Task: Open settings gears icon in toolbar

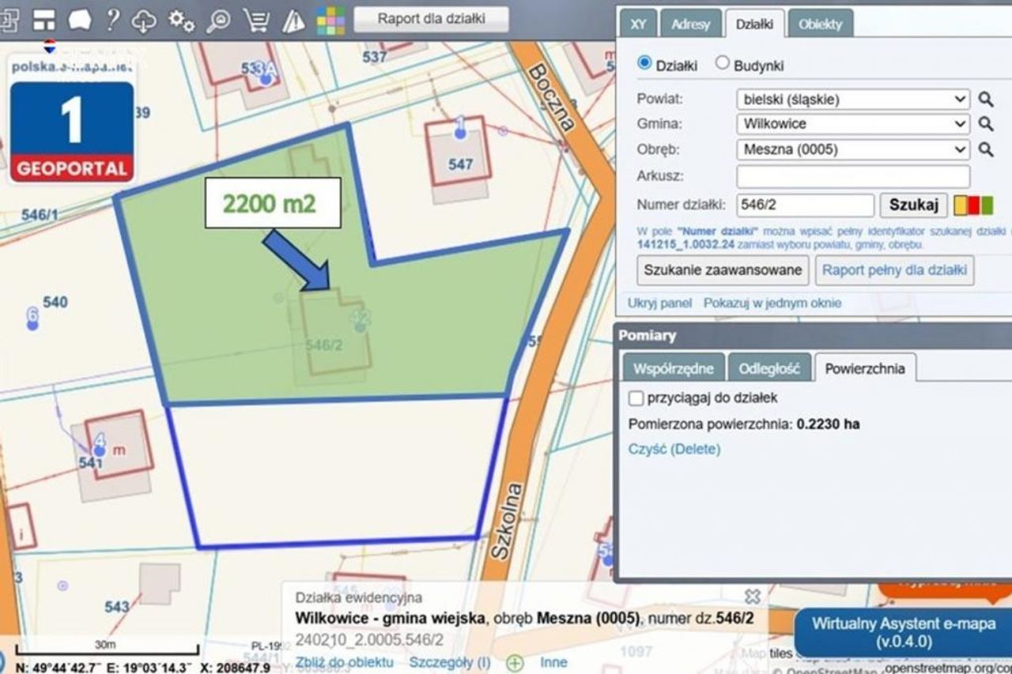Action: point(182,21)
